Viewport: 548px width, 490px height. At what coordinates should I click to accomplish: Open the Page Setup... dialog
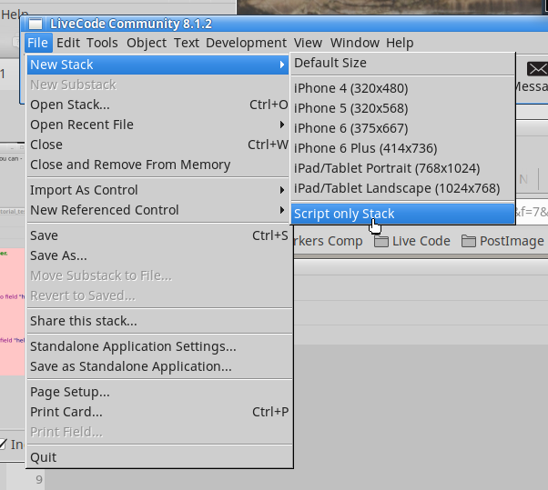coord(70,392)
